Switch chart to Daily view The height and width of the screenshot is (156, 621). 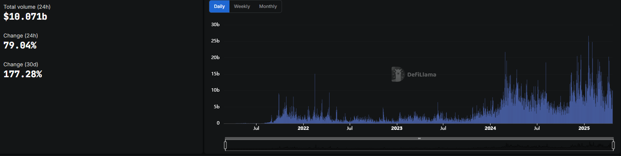[x=219, y=6]
